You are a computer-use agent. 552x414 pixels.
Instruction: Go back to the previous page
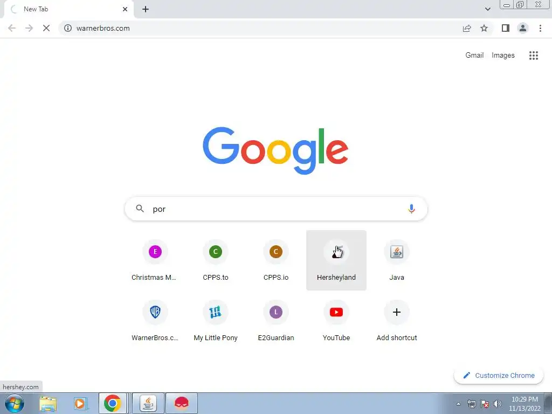click(12, 28)
